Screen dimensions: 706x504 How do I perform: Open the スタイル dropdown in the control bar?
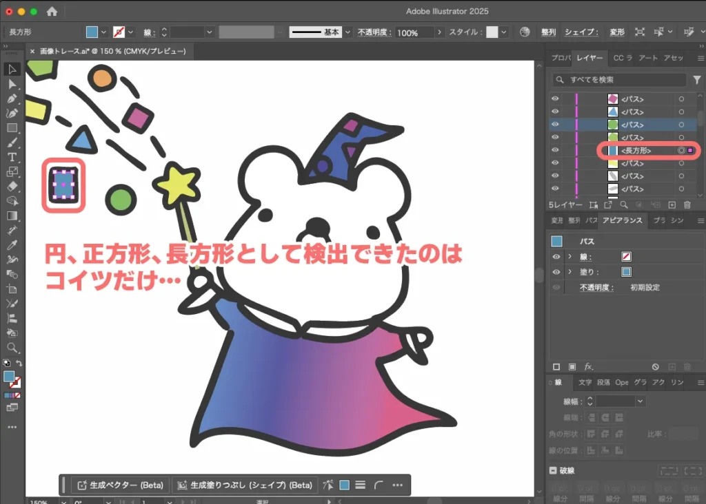click(503, 32)
